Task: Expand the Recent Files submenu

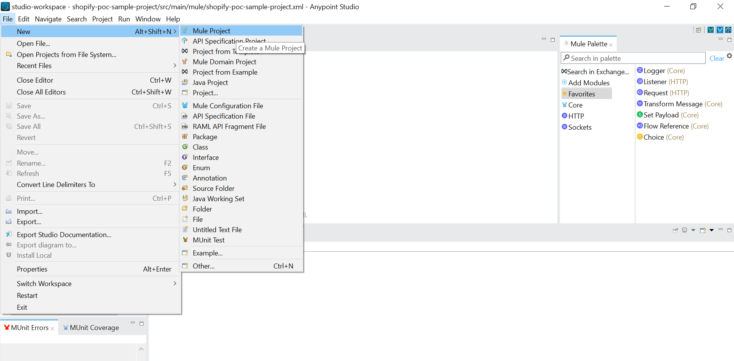Action: [x=175, y=65]
